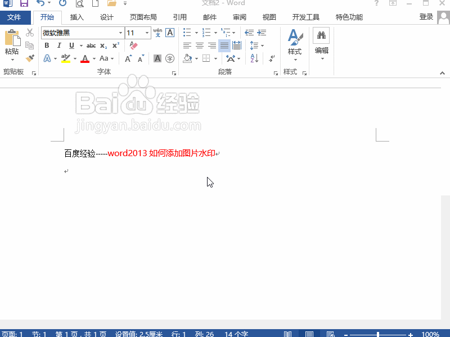Collapse the ribbon with arrow

coord(442,73)
